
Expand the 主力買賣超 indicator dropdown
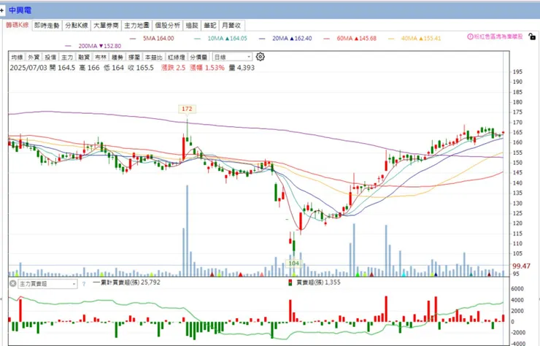click(47, 284)
